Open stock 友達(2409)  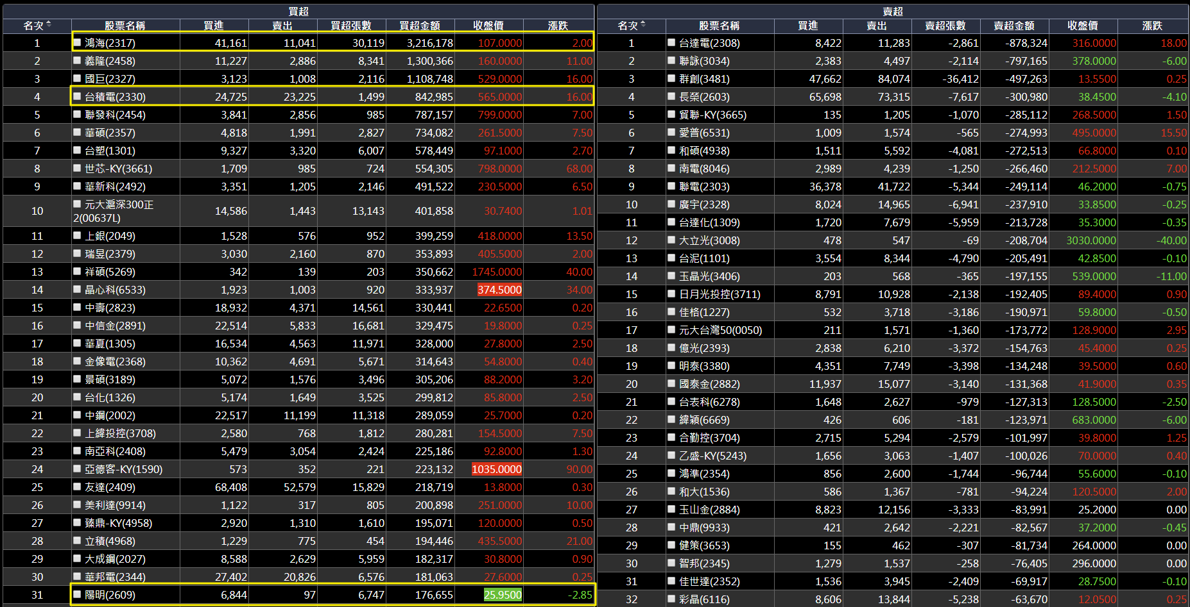110,487
